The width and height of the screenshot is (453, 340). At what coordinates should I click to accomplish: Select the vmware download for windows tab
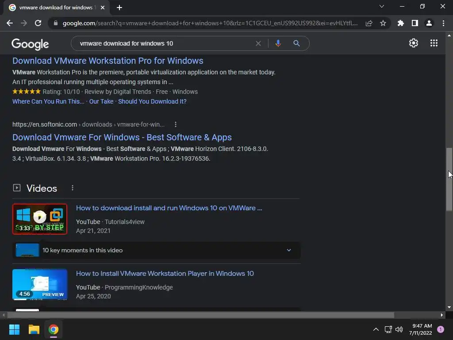[56, 8]
